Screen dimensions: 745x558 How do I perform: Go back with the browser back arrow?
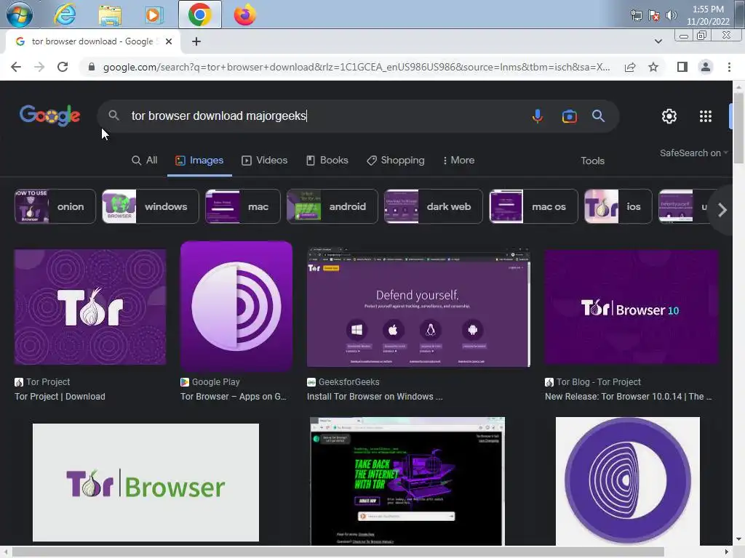click(x=16, y=67)
